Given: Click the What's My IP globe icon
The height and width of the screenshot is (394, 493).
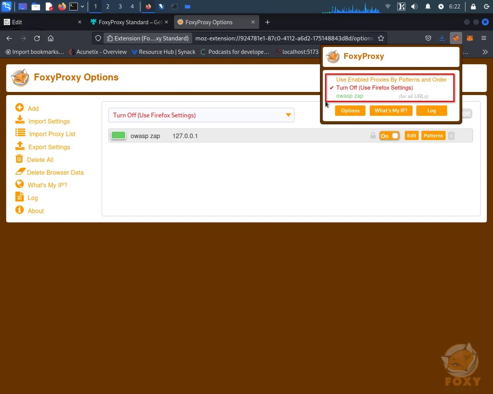Looking at the screenshot, I should point(19,184).
